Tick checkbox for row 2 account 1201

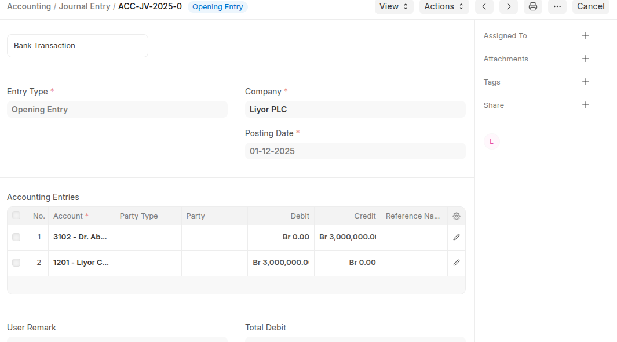click(x=16, y=263)
